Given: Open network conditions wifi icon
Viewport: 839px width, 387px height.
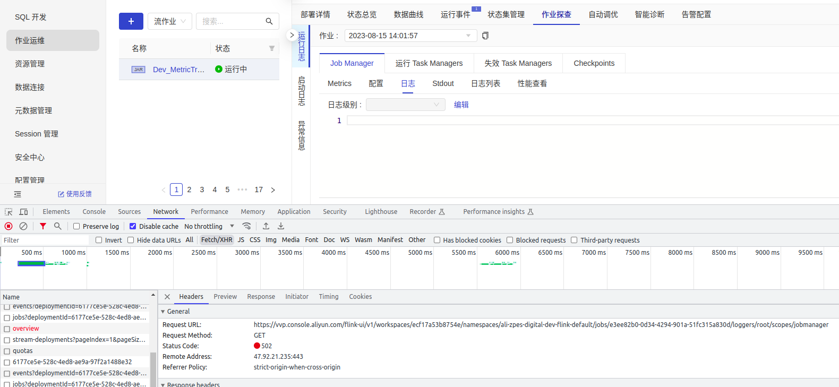Looking at the screenshot, I should coord(246,226).
